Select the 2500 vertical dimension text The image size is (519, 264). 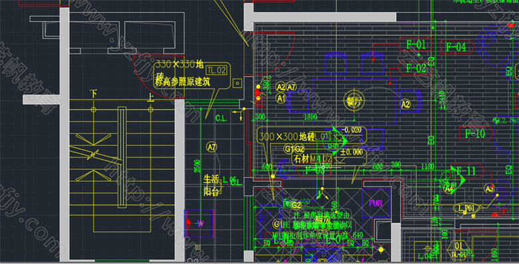197,166
